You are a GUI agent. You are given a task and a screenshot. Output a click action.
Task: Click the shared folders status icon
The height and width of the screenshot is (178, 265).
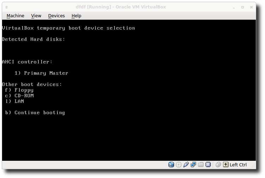tap(201, 165)
